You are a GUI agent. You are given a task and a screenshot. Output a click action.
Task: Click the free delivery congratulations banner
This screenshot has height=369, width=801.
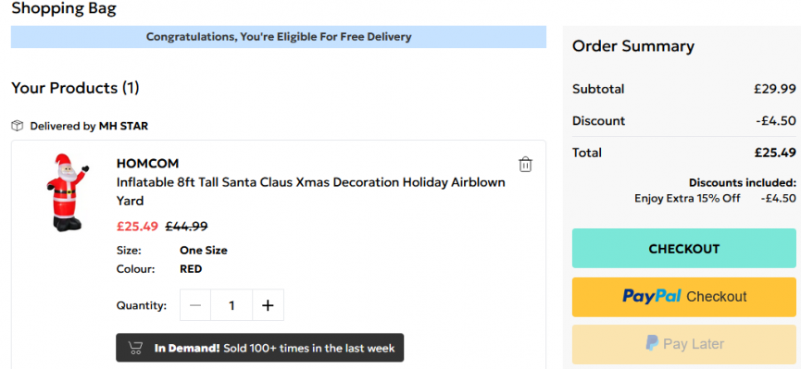(279, 37)
